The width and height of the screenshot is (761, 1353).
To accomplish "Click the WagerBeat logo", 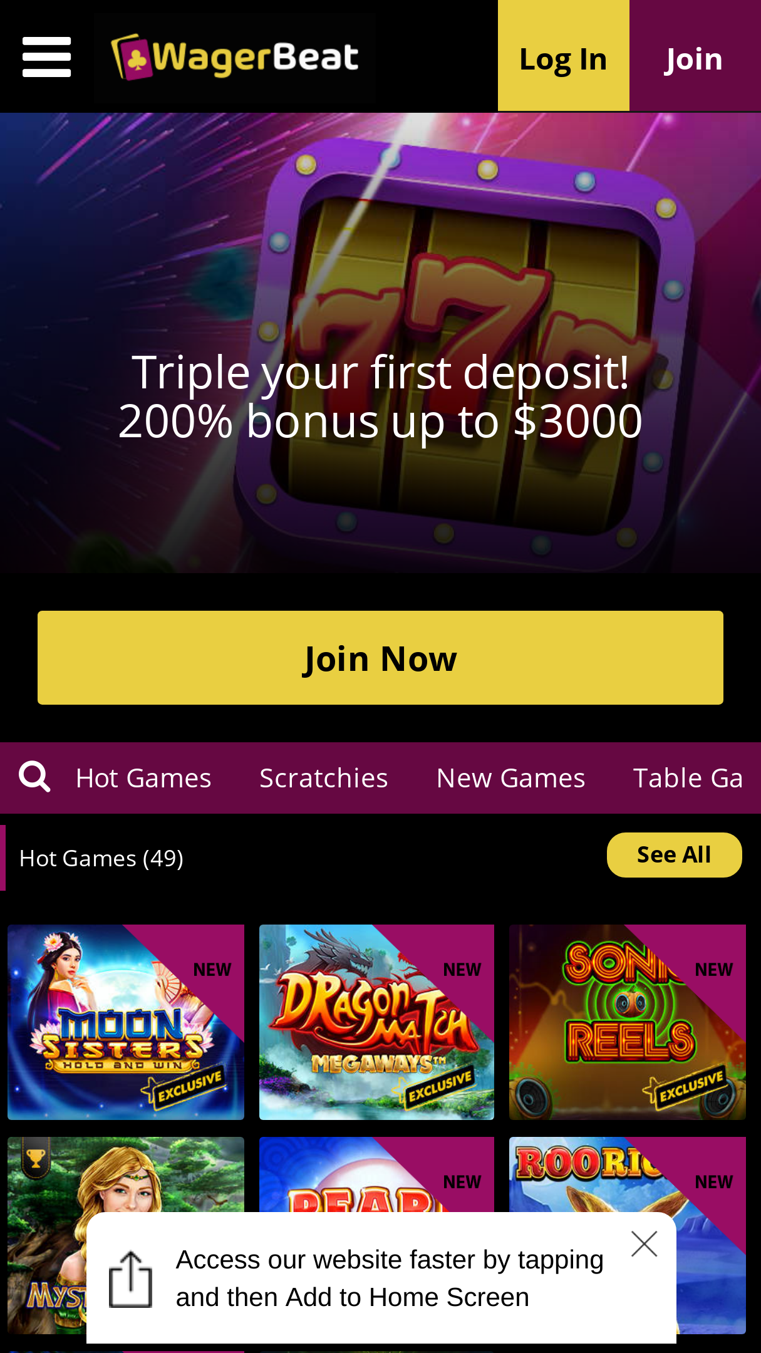I will coord(235,58).
